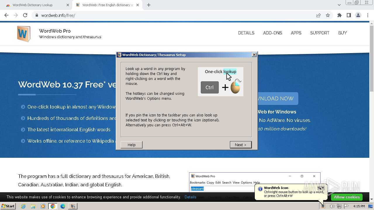Bookmark this page with the star icon
The height and width of the screenshot is (210, 374).
[x=328, y=15]
